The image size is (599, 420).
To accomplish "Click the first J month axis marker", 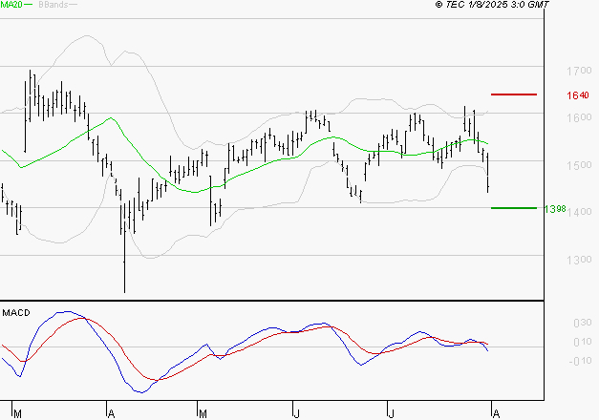I will click(x=296, y=413).
